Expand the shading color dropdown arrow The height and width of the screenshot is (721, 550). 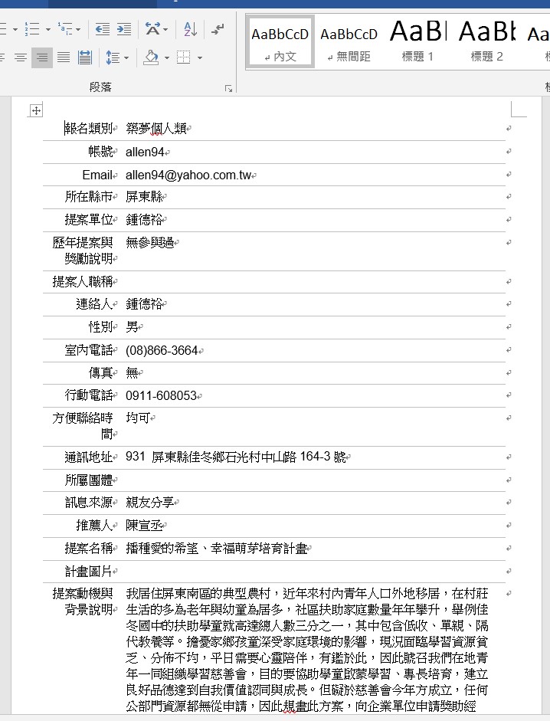(165, 57)
